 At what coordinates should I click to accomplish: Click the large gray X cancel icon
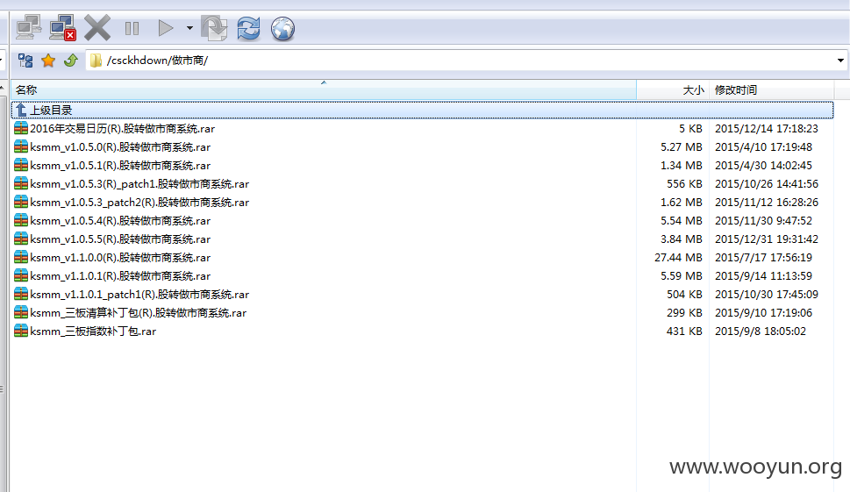click(97, 28)
